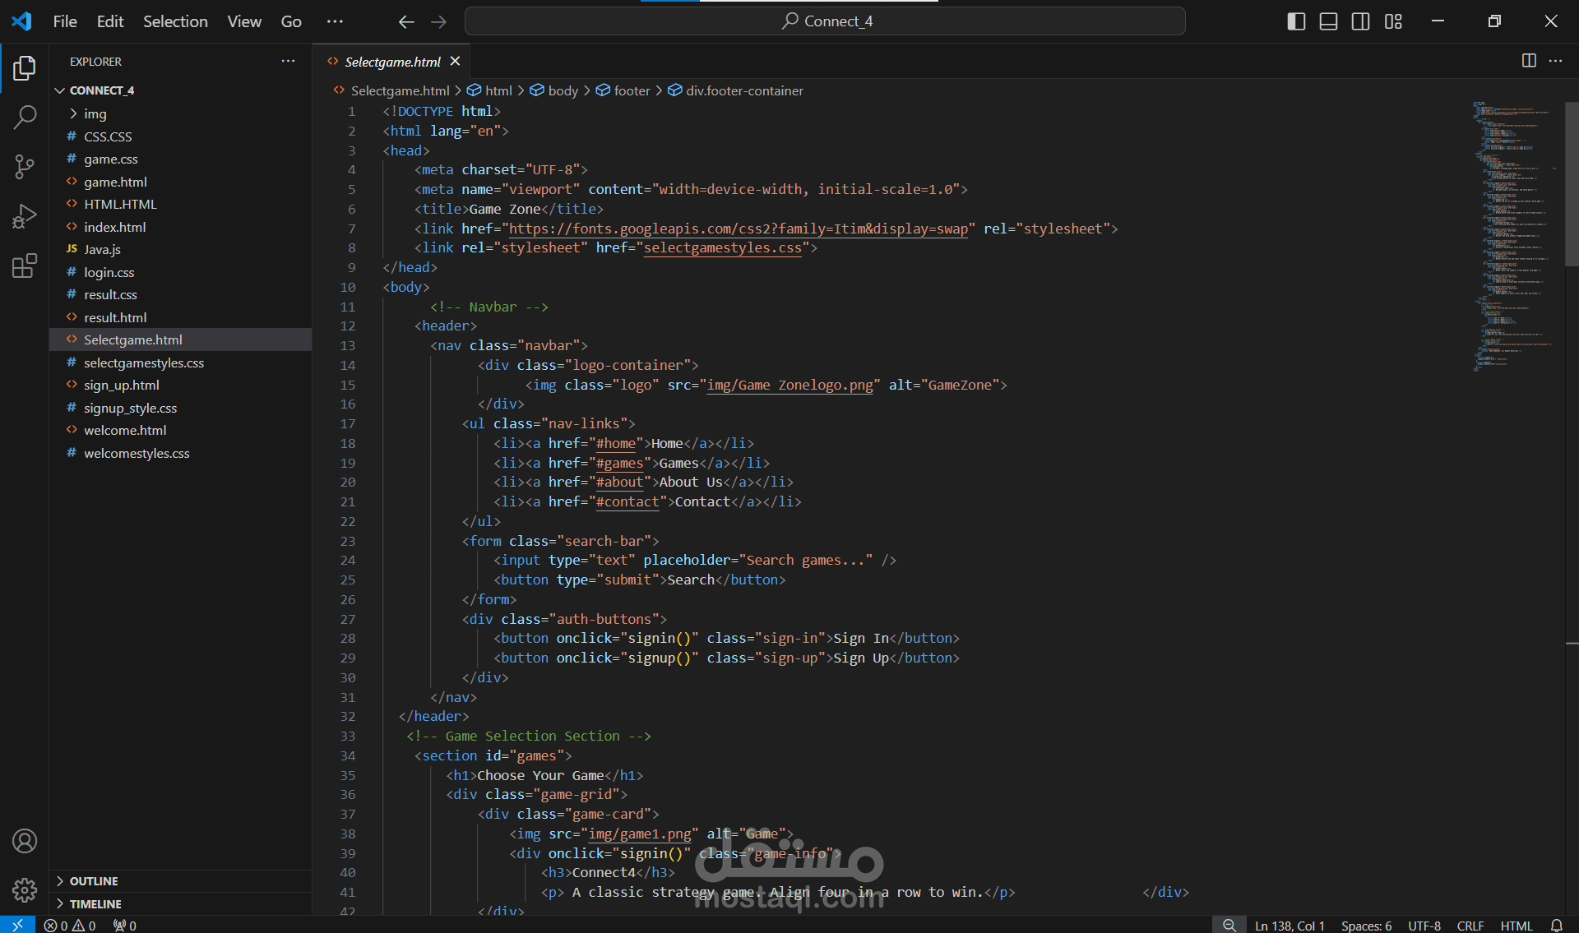Image resolution: width=1579 pixels, height=933 pixels.
Task: Go back with the left arrow
Action: [406, 21]
